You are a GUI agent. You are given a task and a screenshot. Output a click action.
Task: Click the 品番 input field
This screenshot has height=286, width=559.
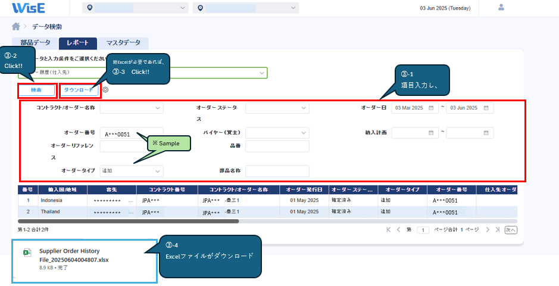pyautogui.click(x=277, y=147)
